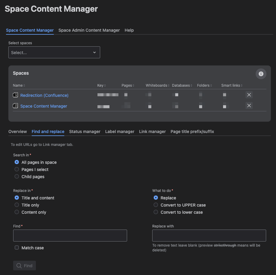Open the Select spaces dropdown
The image size is (276, 275).
point(54,52)
